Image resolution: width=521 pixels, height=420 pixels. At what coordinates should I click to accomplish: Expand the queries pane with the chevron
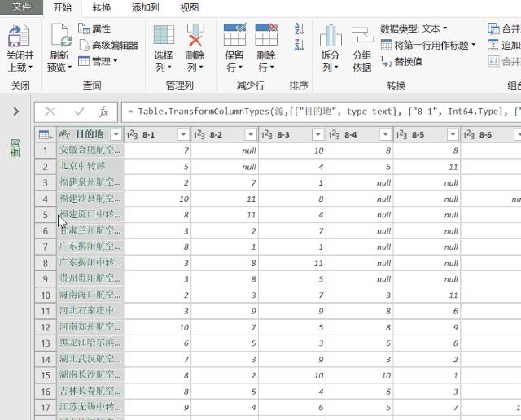click(15, 112)
